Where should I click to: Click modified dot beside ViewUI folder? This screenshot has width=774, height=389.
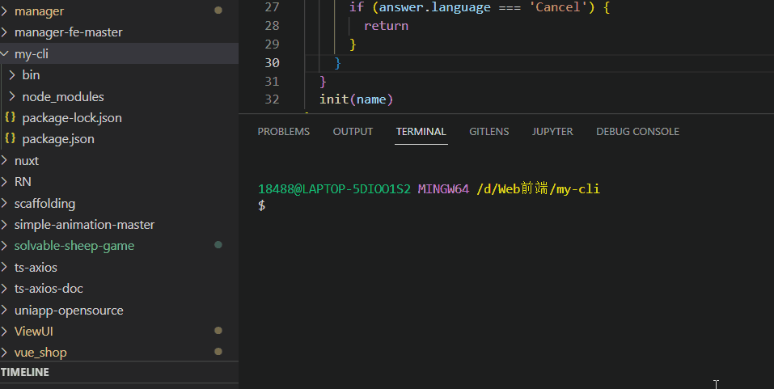218,330
